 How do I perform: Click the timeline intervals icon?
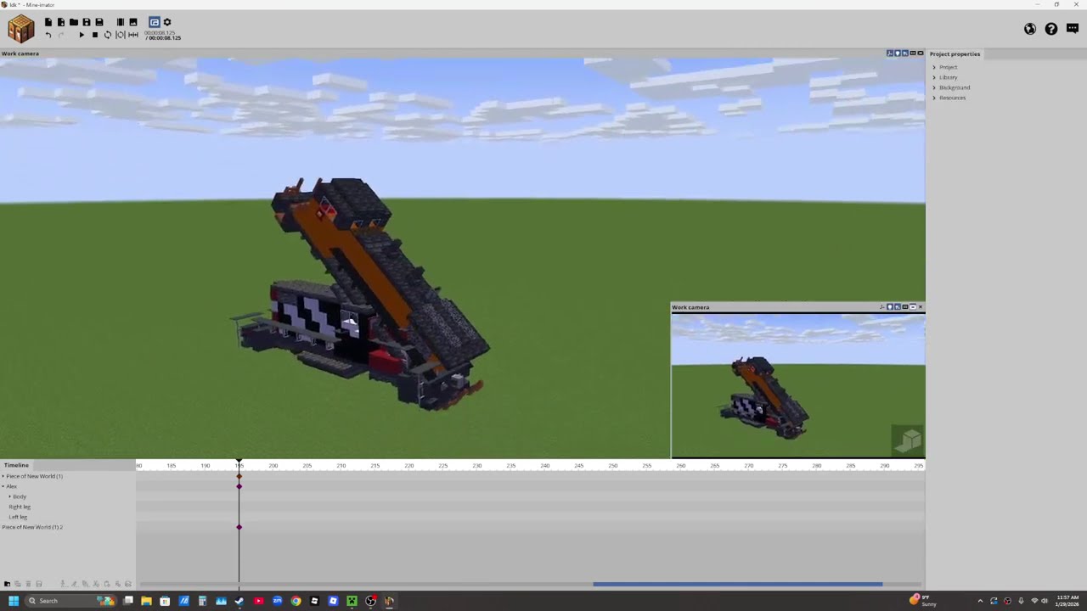133,35
